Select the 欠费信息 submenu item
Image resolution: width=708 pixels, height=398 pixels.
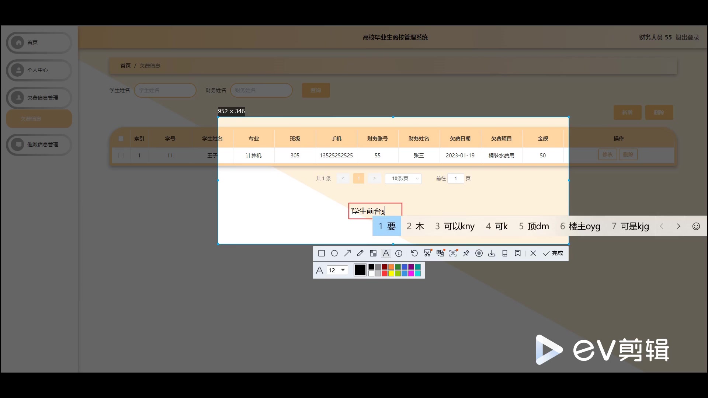click(39, 119)
